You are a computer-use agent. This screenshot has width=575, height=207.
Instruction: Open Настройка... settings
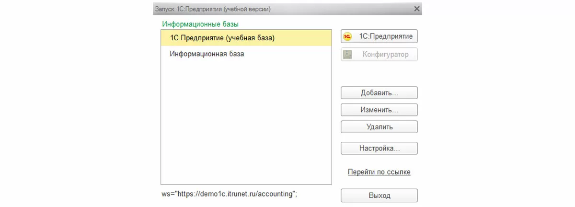tap(379, 148)
